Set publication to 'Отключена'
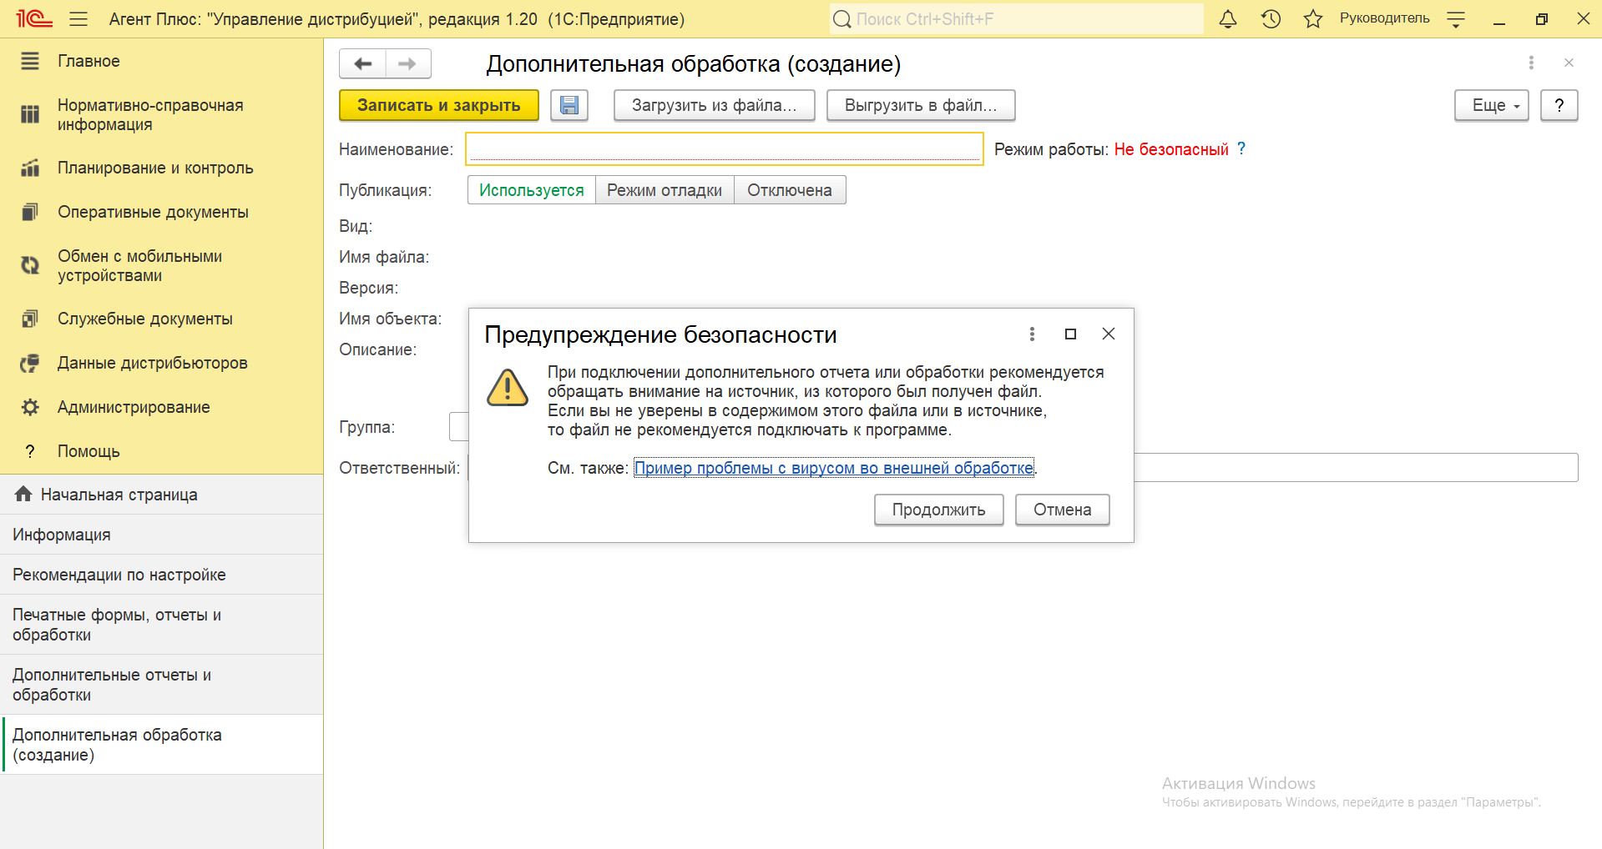Viewport: 1602px width, 849px height. (789, 190)
